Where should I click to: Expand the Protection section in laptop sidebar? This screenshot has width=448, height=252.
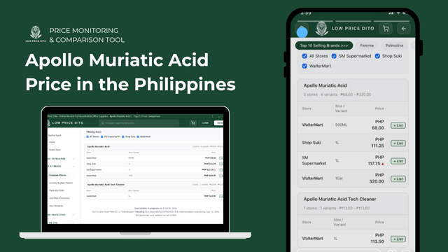tap(73, 215)
